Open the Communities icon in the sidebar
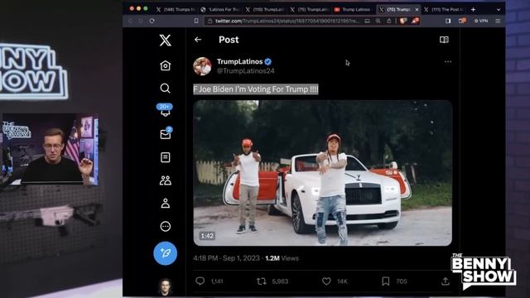 166,180
